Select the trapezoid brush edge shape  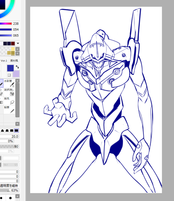[12, 131]
